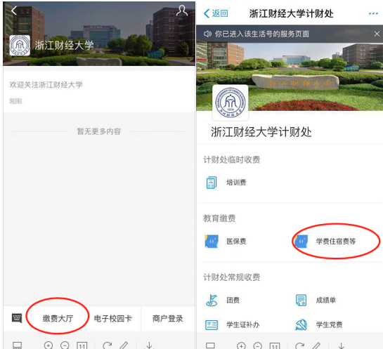The image size is (383, 349).
Task: Click download arrow icon in right viewer toolbar
Action: pos(342,345)
